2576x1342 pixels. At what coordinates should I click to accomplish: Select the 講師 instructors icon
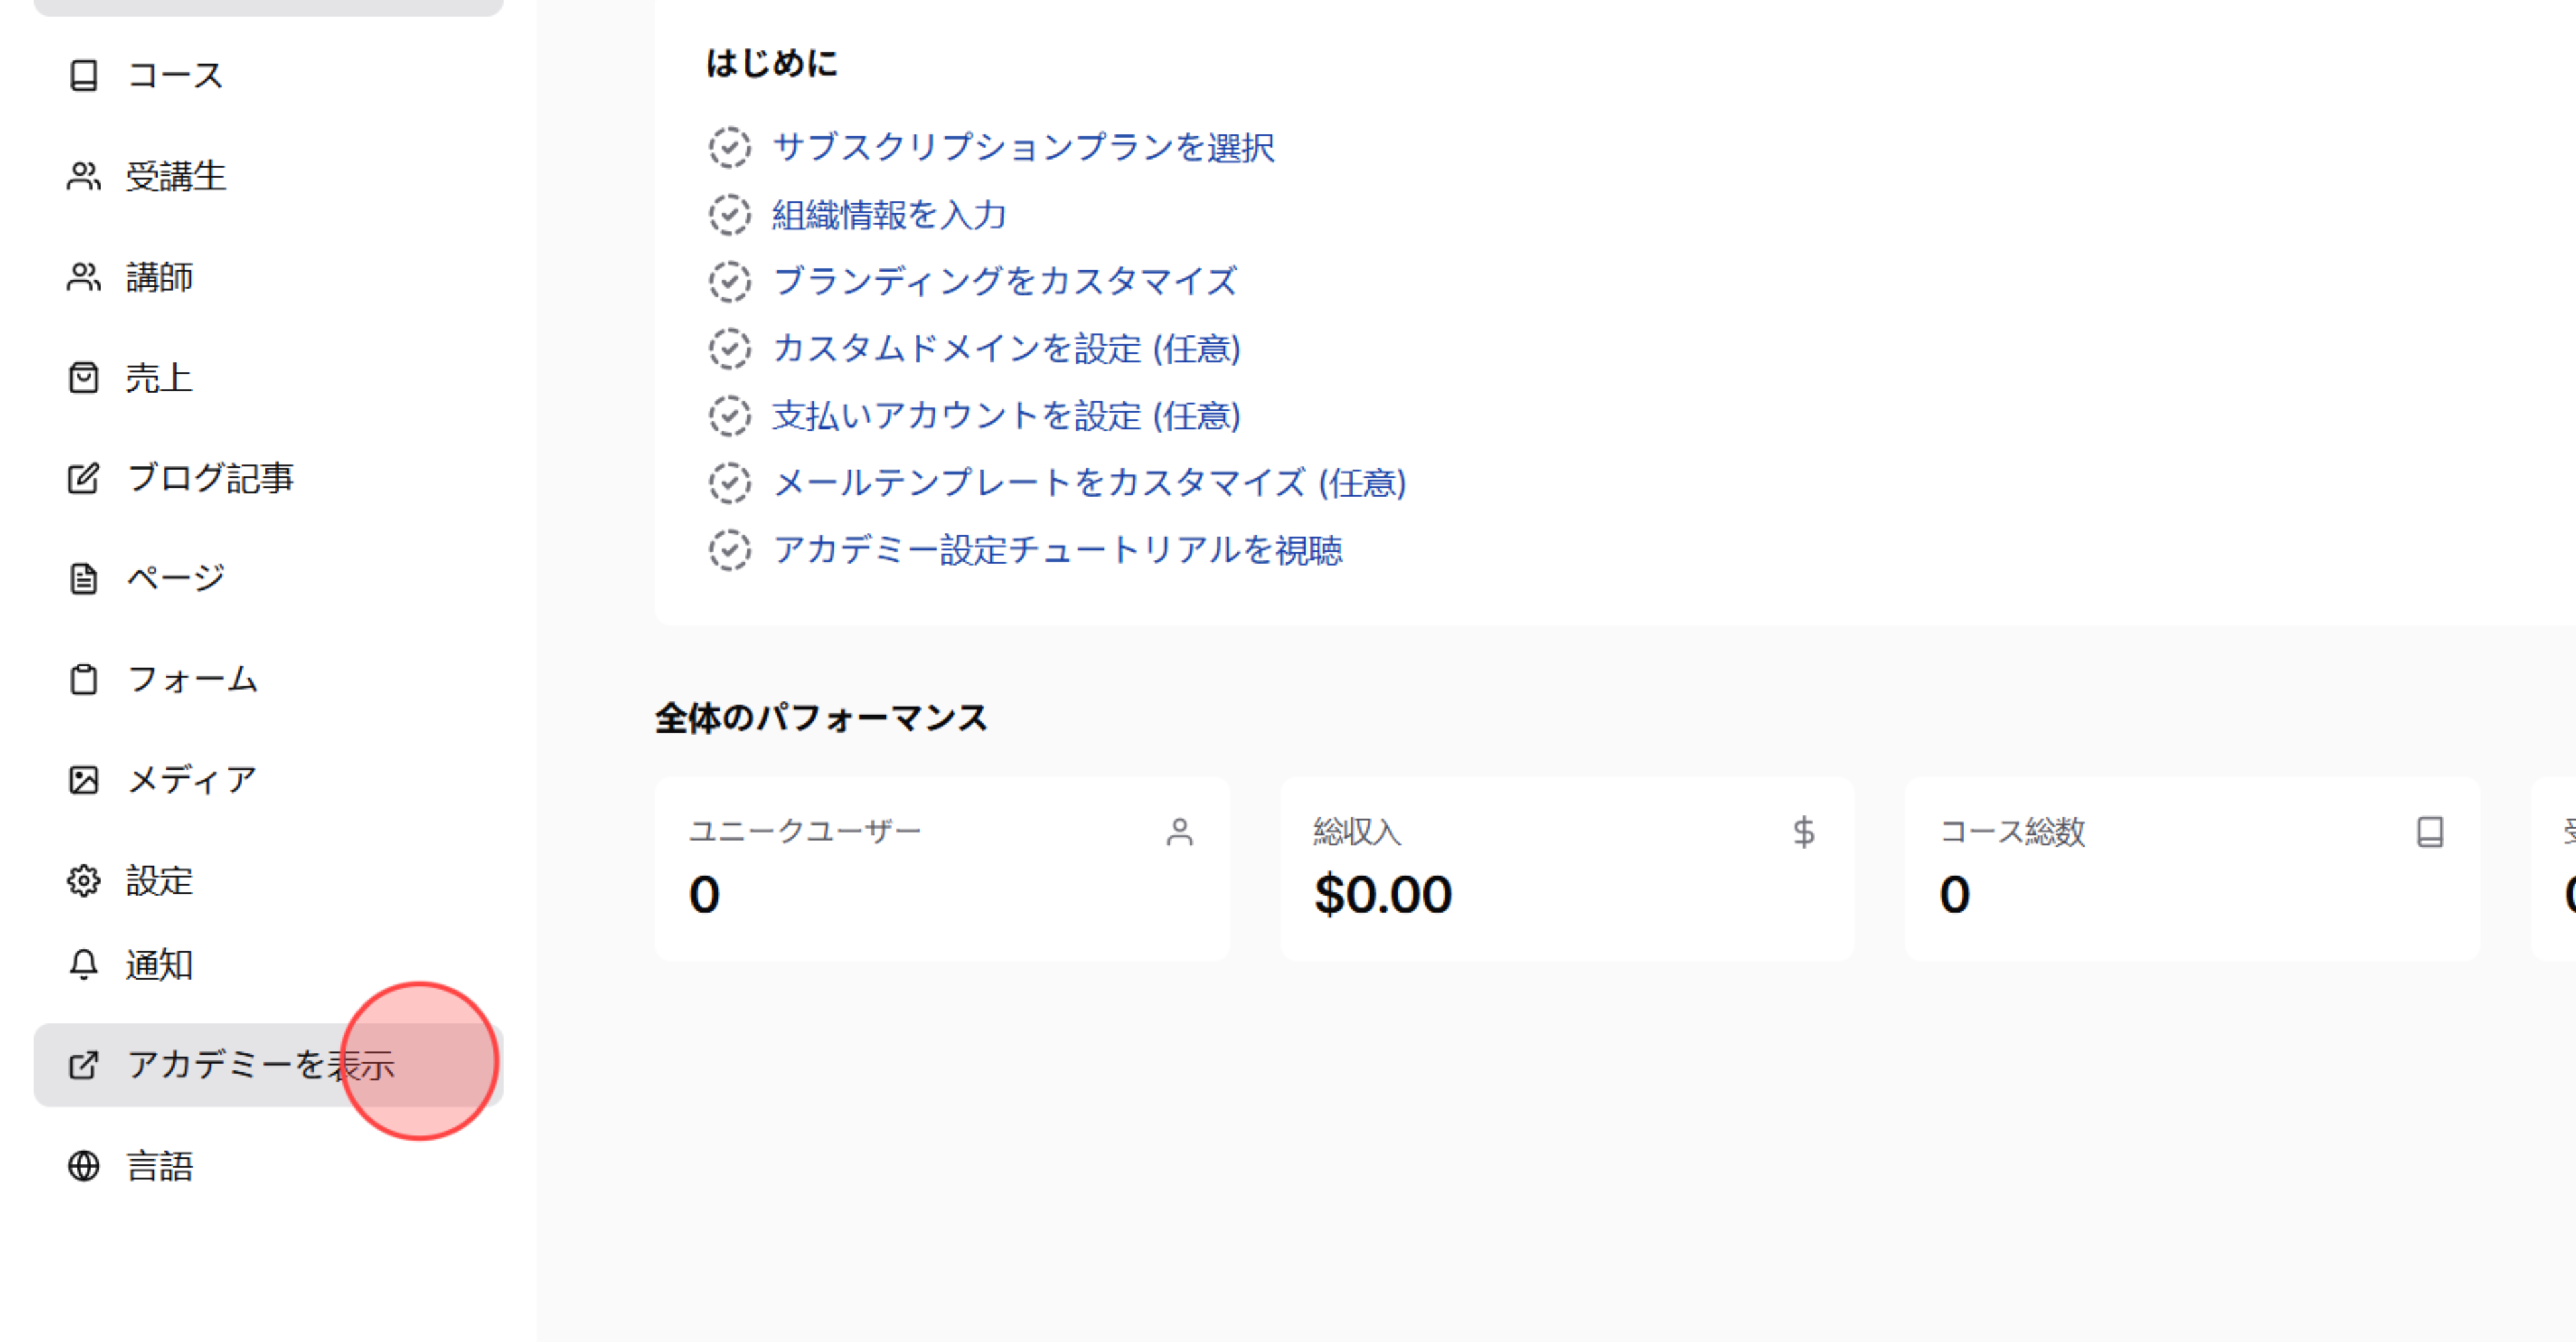pos(84,277)
